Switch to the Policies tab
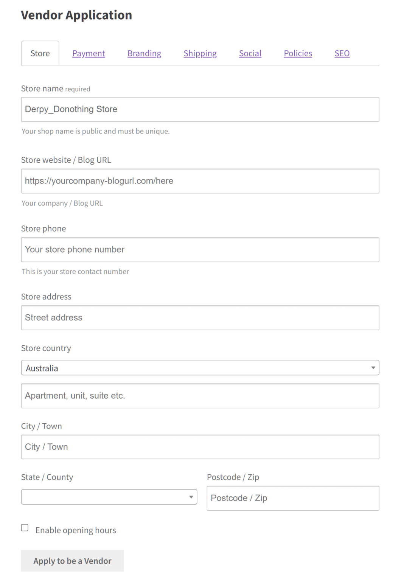The image size is (401, 581). pos(298,53)
